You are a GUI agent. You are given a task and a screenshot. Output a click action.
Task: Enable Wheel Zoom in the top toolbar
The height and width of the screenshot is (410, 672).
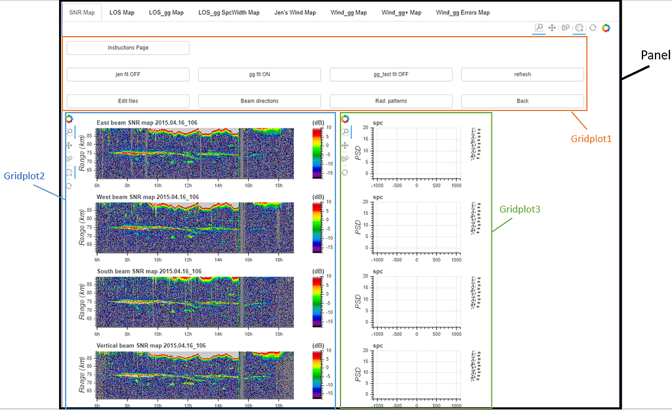[x=566, y=28]
